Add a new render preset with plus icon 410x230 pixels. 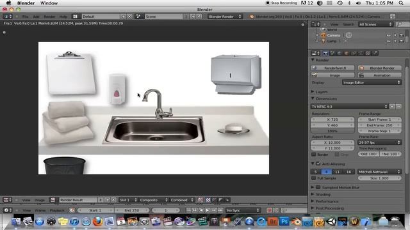click(x=392, y=107)
